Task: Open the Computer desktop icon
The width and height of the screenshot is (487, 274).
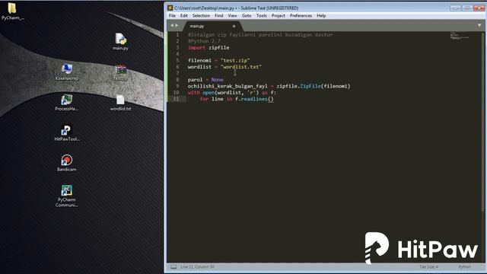Action: point(66,72)
